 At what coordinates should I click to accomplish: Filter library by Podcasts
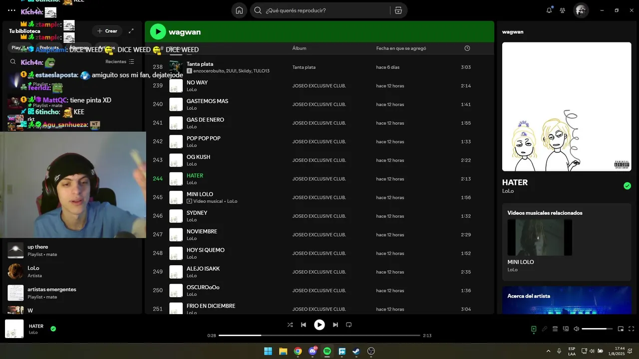click(x=49, y=48)
